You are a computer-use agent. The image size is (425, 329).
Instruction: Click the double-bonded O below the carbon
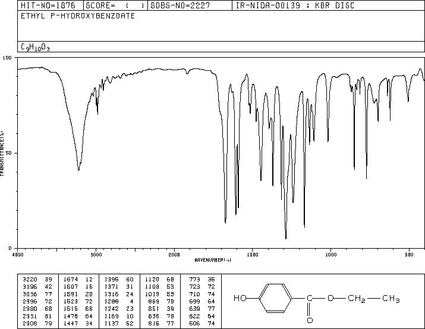(x=310, y=320)
